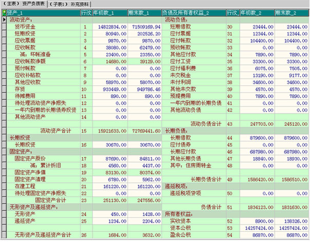The image size is (310, 242).
Task: Edit 累计折旧 期末数 cell 4437.00
Action: click(x=145, y=166)
